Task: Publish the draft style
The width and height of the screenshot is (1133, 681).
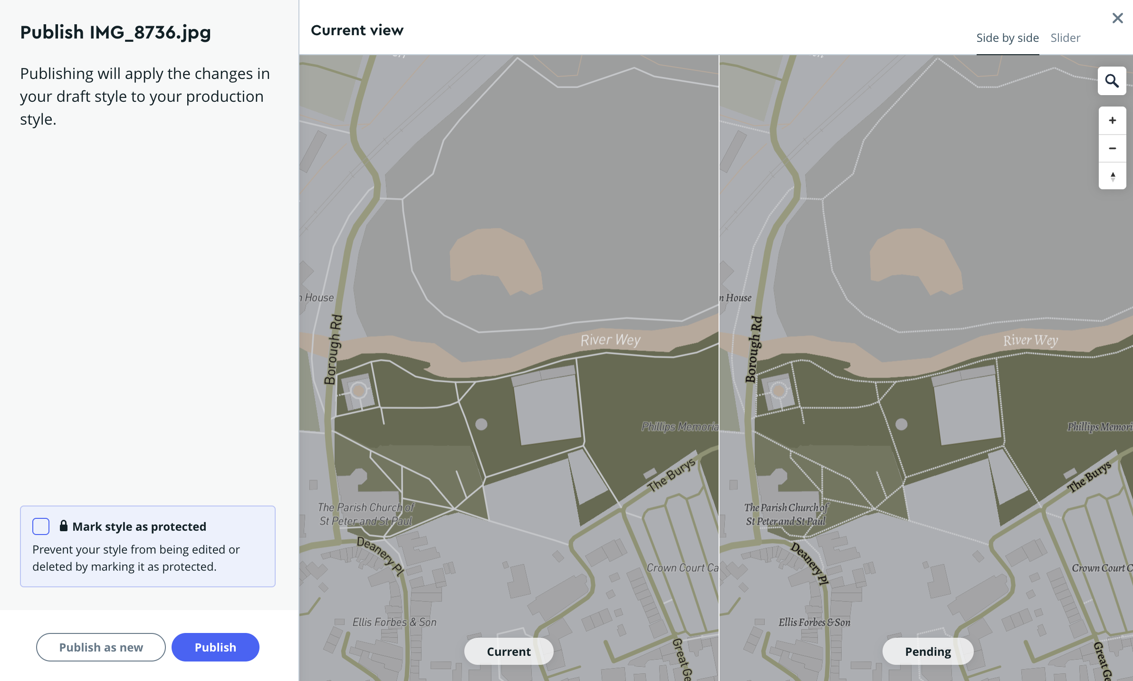Action: click(x=215, y=647)
